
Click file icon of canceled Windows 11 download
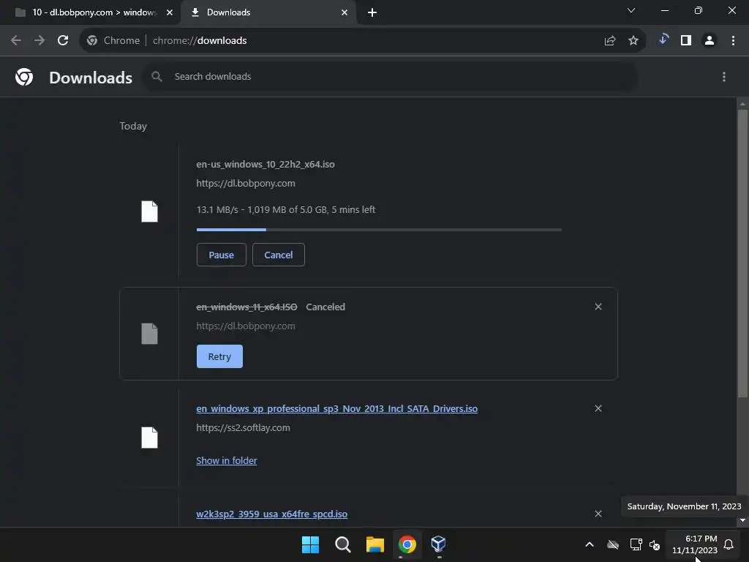point(149,334)
